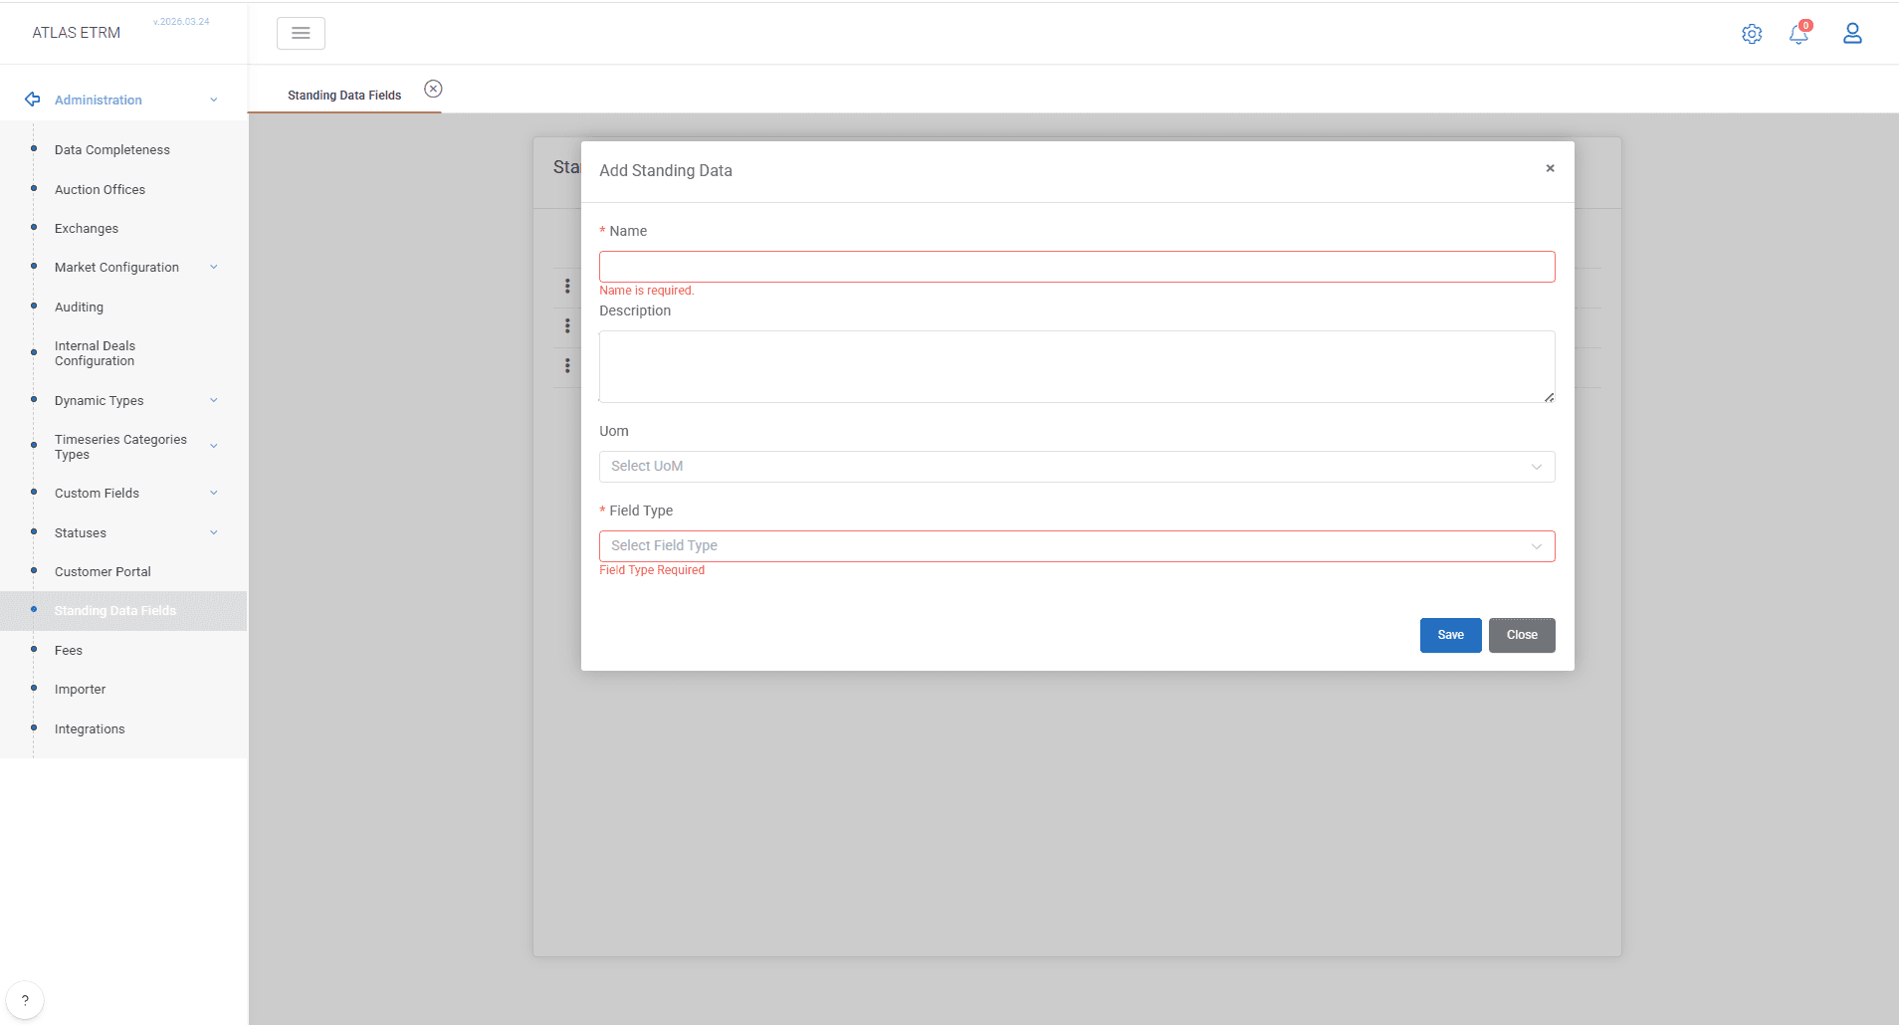Open Auction Offices page
This screenshot has height=1025, width=1899.
[x=100, y=190]
